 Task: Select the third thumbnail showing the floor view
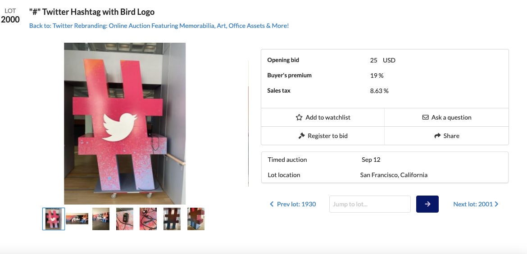(101, 219)
